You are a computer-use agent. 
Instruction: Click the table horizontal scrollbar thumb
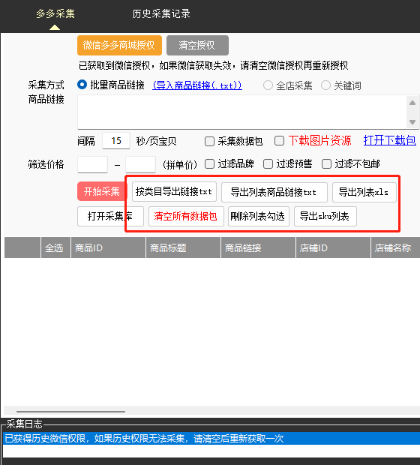[x=70, y=412]
